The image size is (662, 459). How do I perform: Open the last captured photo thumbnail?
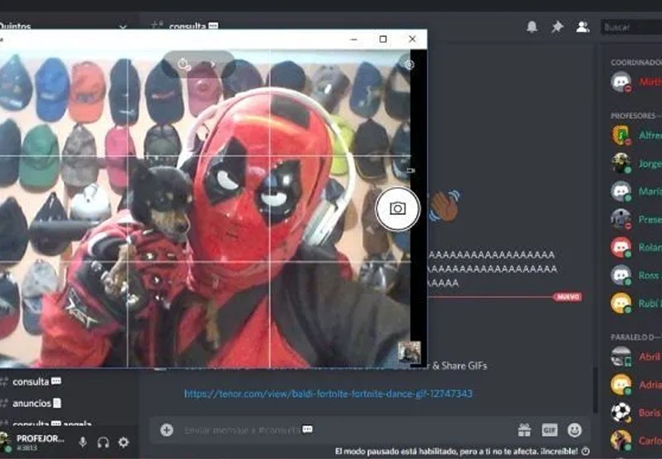point(409,352)
